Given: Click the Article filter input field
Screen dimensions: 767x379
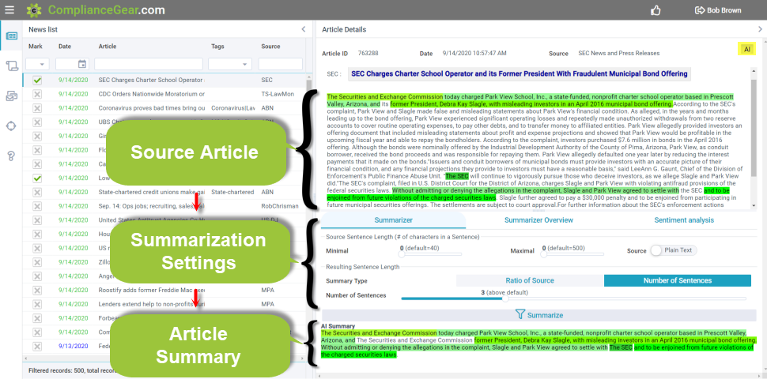Looking at the screenshot, I should pyautogui.click(x=148, y=64).
